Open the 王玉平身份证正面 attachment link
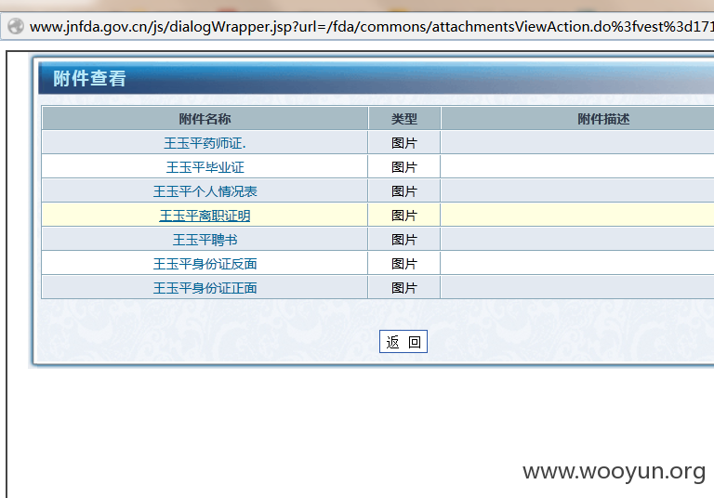Image resolution: width=714 pixels, height=498 pixels. pos(205,288)
